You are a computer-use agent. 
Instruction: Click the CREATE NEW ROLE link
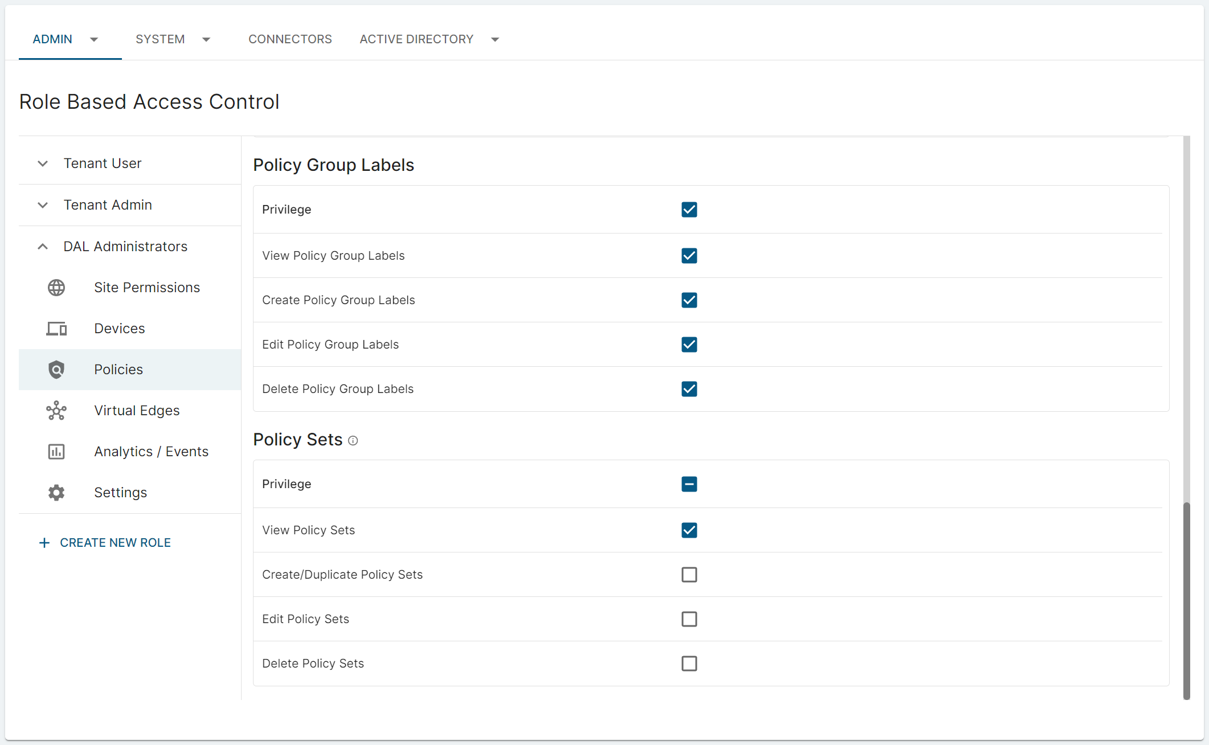pos(115,543)
